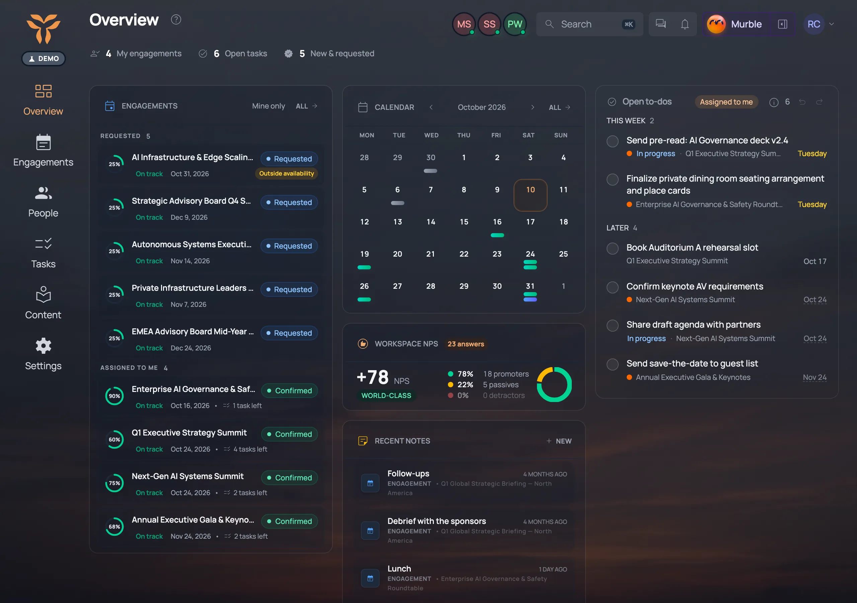
Task: Mark 'Send pre-read: AI Governance deck' as done
Action: pos(613,141)
